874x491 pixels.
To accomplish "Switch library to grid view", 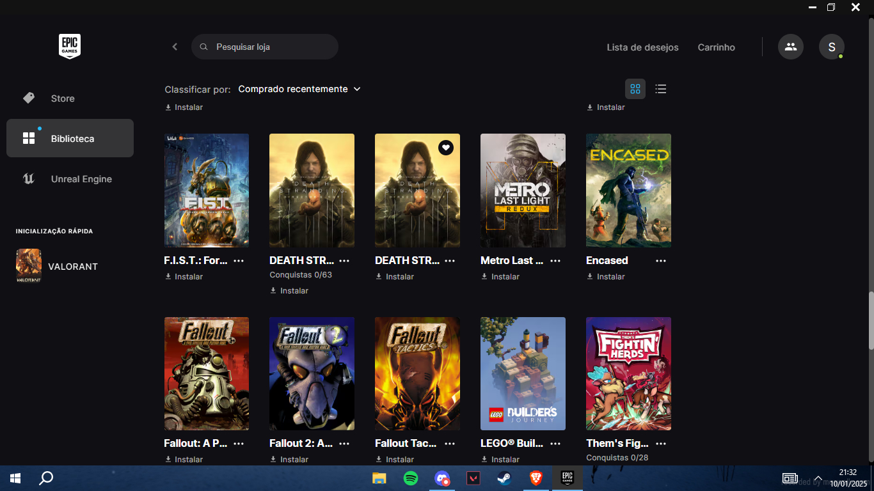I will (x=635, y=89).
